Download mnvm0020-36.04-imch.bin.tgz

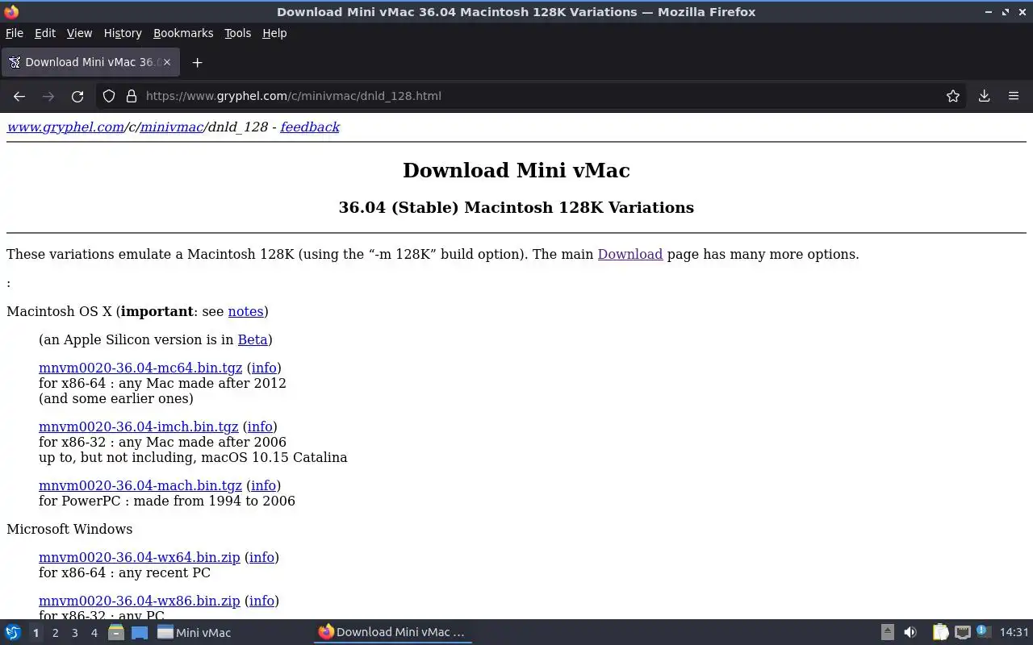pyautogui.click(x=139, y=427)
